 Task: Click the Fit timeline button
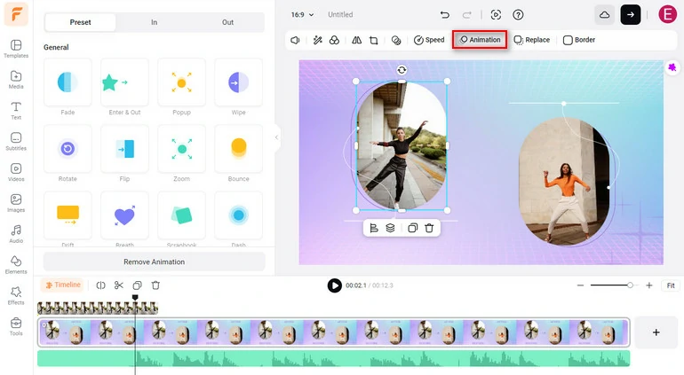click(x=671, y=285)
